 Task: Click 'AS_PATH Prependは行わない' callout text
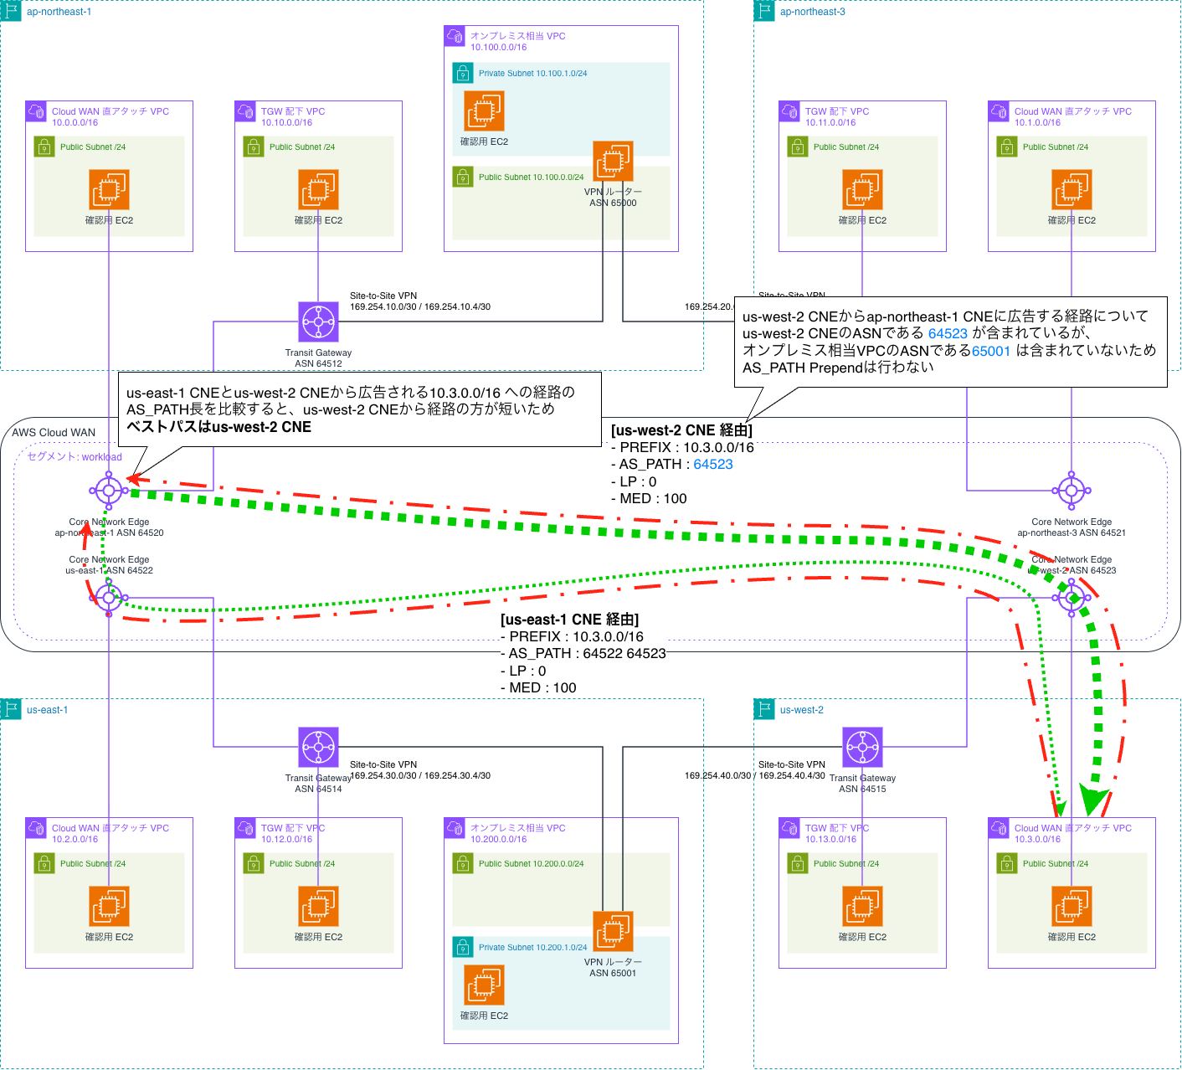click(x=838, y=368)
